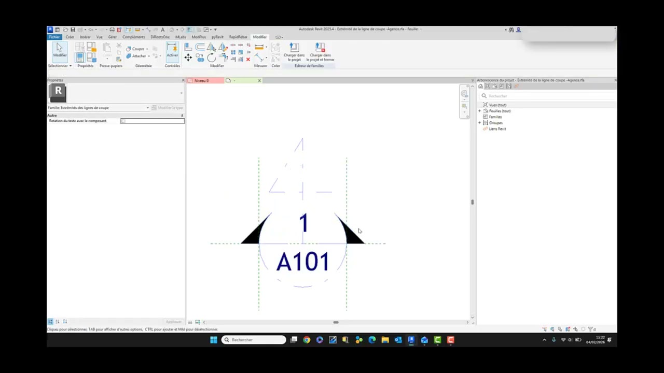Screen dimensions: 664x373
Task: Select the Rotate tool in Modifier panel
Action: (211, 58)
